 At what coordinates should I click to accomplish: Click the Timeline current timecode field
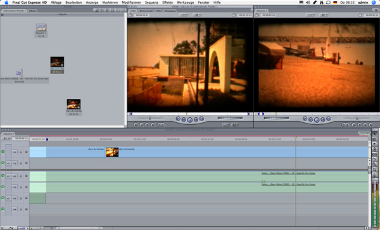pos(20,138)
